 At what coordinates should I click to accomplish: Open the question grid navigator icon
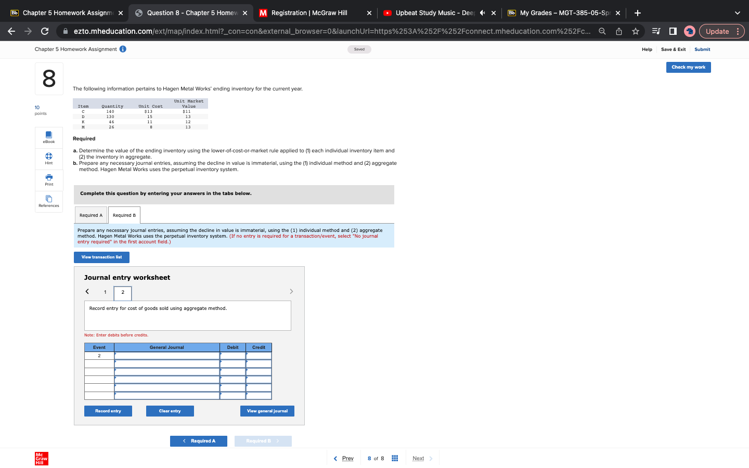[x=395, y=458]
